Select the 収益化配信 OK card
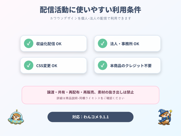The width and height of the screenshot is (181, 136). 53,44
